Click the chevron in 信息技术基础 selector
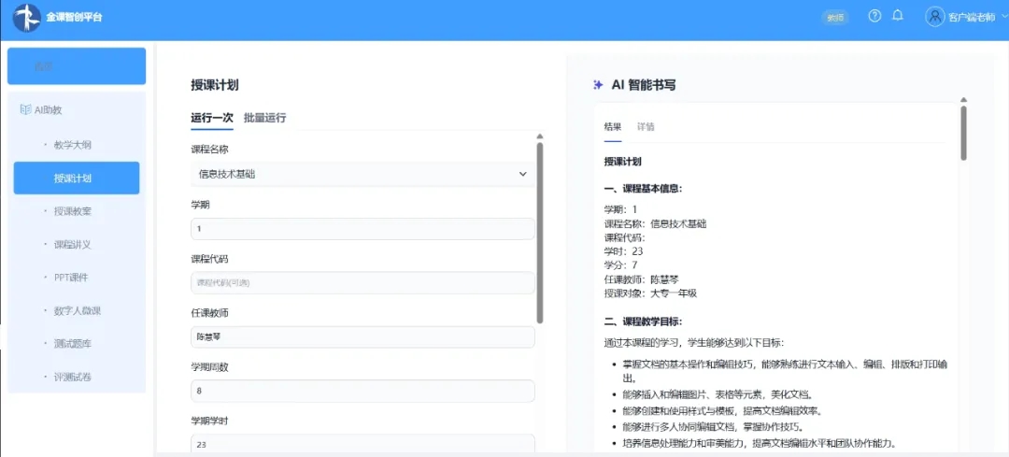 coord(522,174)
